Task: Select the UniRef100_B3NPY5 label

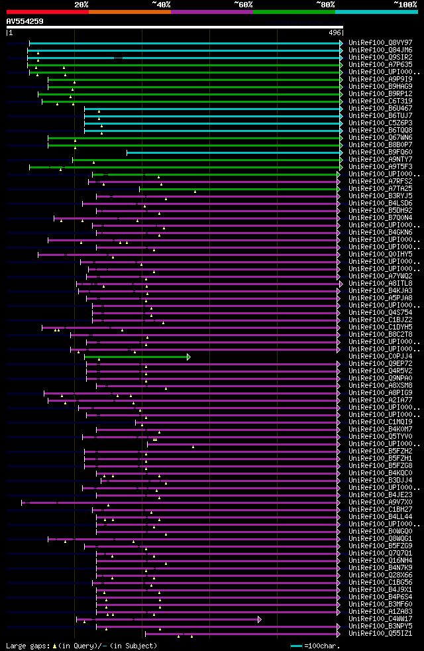Action: pos(380,626)
